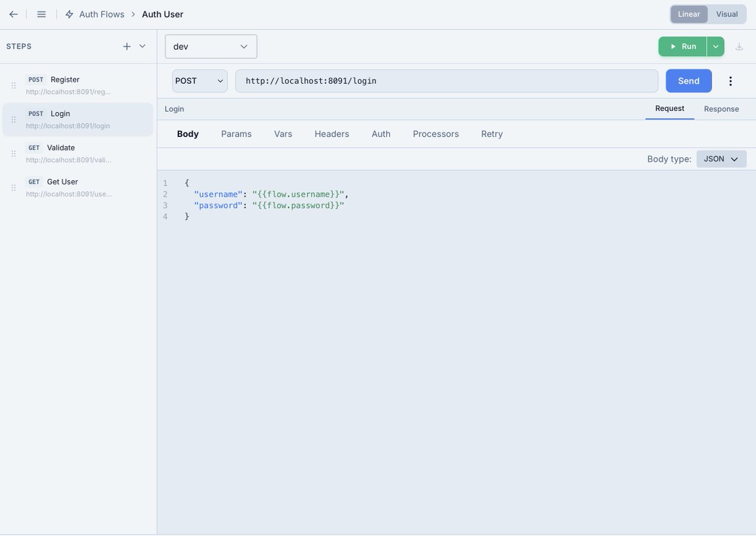This screenshot has height=536, width=756.
Task: Expand the steps options chevron
Action: (x=142, y=46)
